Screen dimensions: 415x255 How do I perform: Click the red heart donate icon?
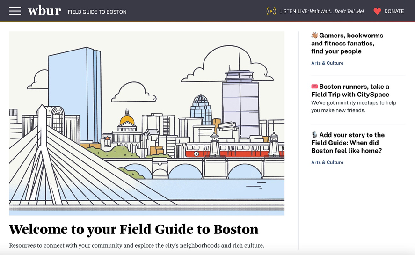click(x=377, y=11)
